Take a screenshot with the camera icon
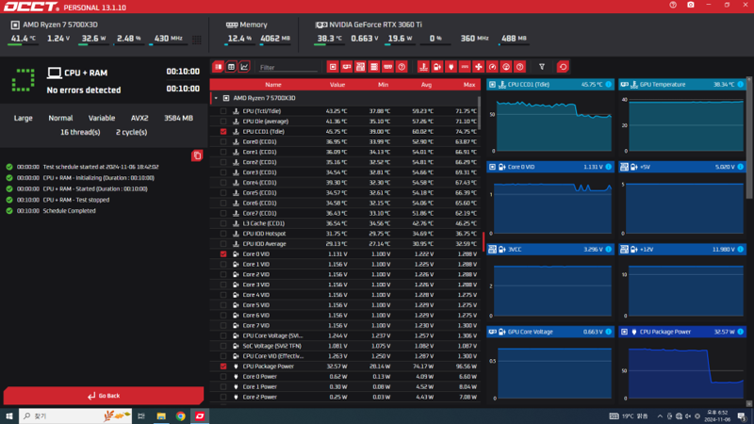 pyautogui.click(x=691, y=5)
